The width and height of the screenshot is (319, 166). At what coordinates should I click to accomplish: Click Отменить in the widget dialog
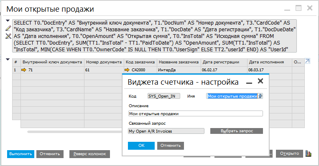(x=171, y=146)
